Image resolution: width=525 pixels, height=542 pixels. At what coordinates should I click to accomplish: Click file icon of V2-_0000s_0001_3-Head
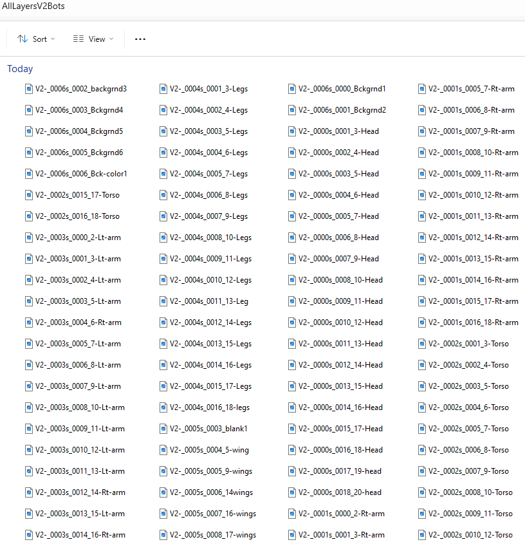[292, 131]
